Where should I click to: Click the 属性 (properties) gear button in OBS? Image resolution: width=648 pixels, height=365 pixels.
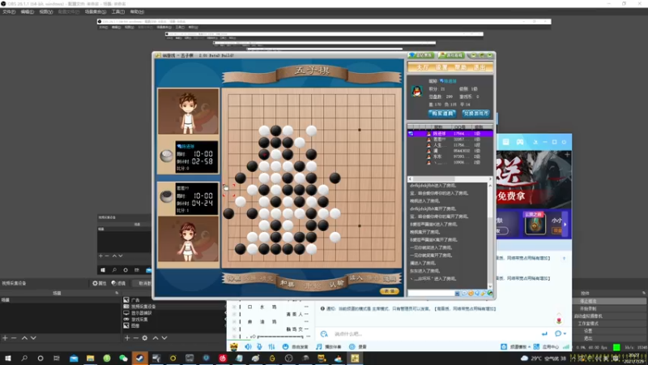[x=99, y=283]
